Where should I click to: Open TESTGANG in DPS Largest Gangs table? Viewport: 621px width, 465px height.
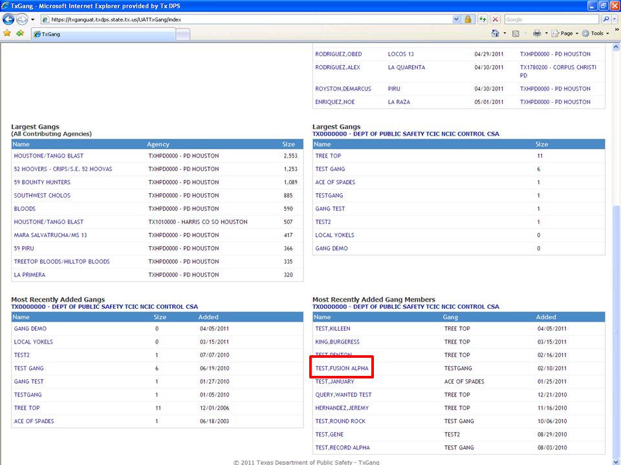(x=329, y=195)
